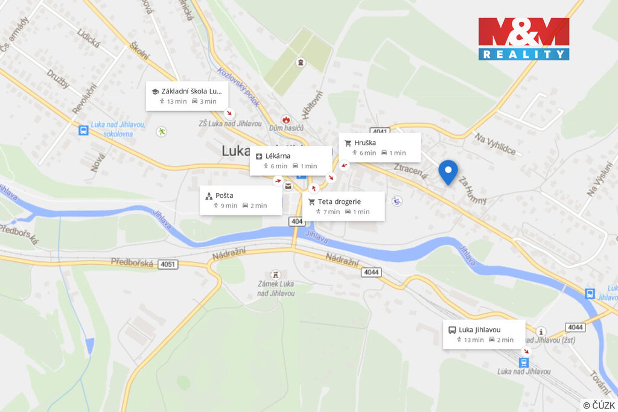Select the Luka Jihlavou station card
This screenshot has width=618, height=412.
click(484, 334)
